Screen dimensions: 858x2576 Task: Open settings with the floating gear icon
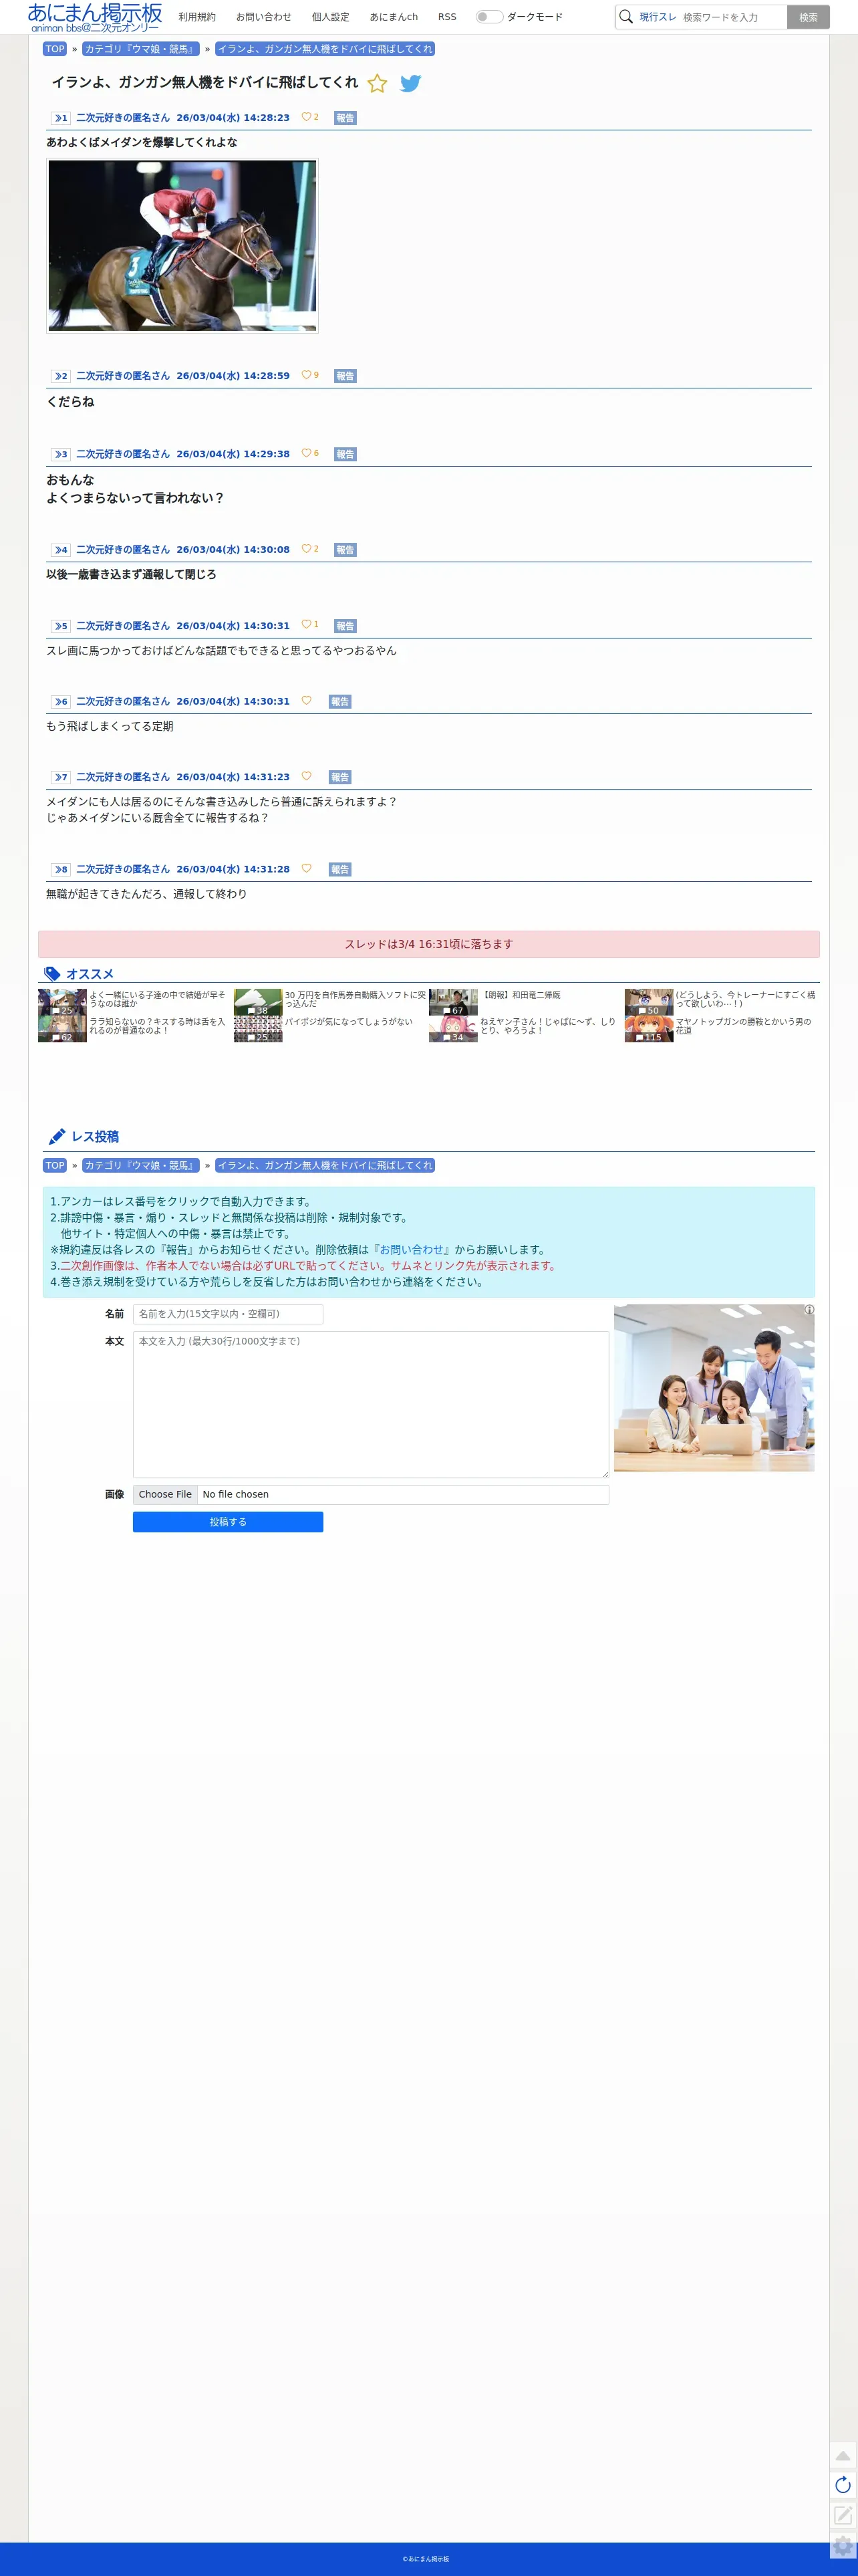[843, 2546]
